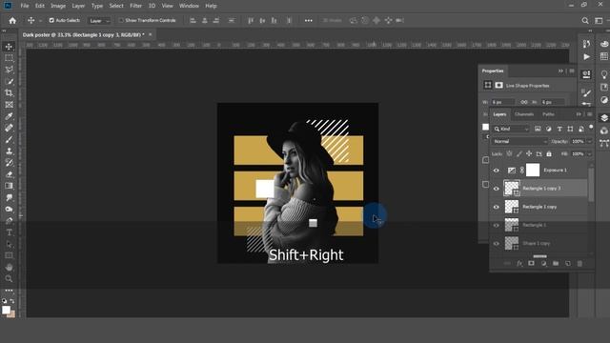610x343 pixels.
Task: Select the Zoom tool in the toolbox
Action: pyautogui.click(x=9, y=279)
